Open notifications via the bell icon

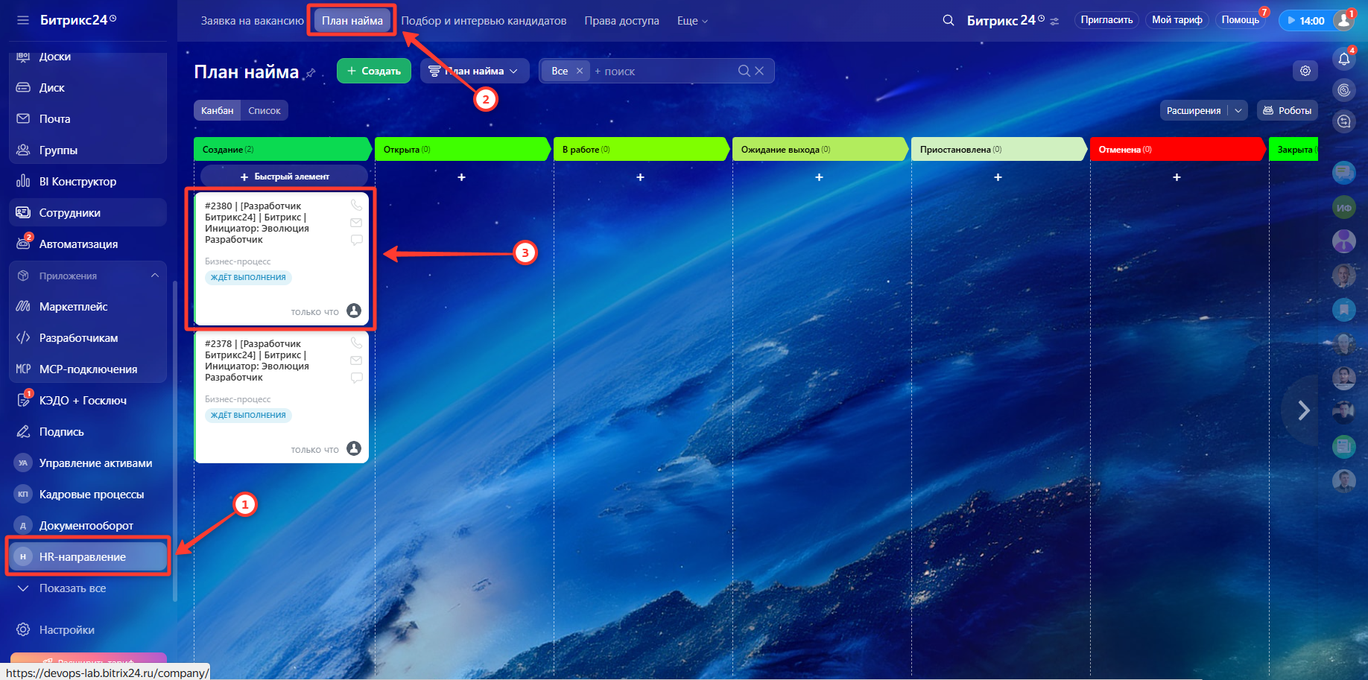(1344, 59)
